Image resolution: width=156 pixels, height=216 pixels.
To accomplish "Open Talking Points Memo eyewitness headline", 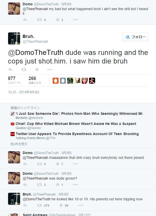I will 77,134.
